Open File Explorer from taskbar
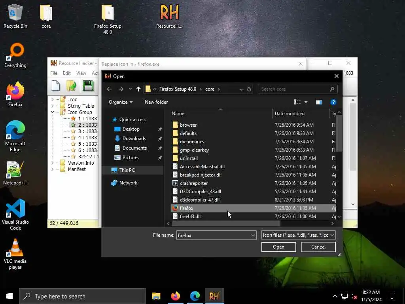This screenshot has height=304, width=405. pos(156,296)
